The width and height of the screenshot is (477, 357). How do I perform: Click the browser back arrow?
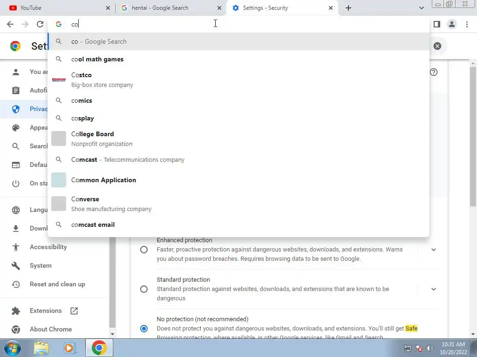10,24
